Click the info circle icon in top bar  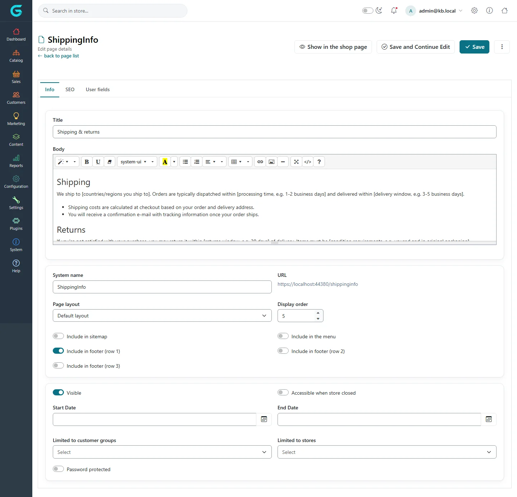(x=489, y=11)
